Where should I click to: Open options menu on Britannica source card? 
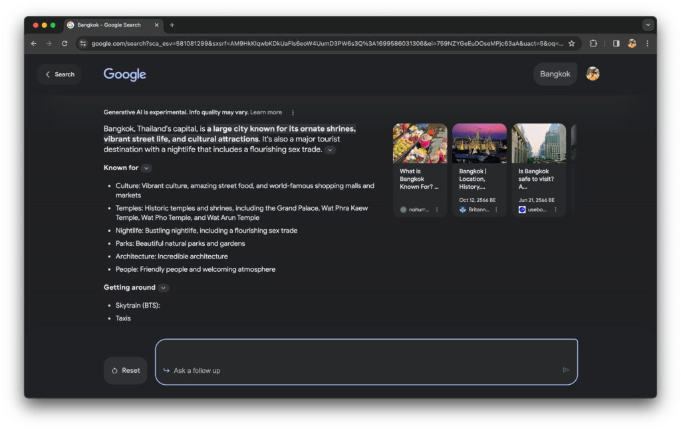(496, 209)
